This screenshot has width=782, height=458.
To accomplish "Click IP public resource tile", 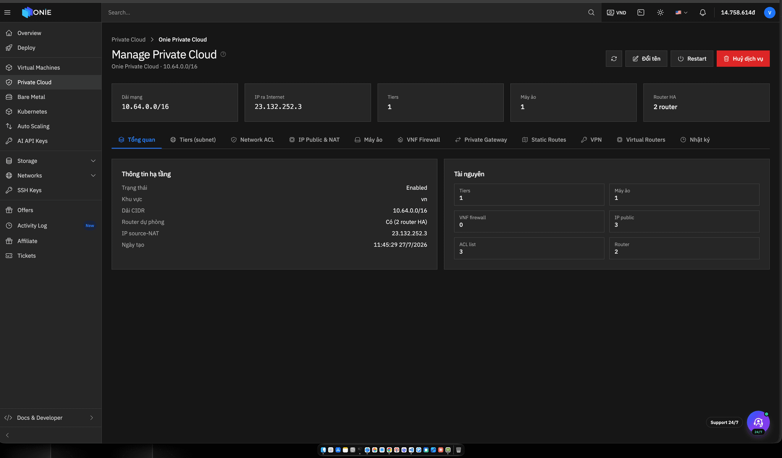I will click(684, 221).
